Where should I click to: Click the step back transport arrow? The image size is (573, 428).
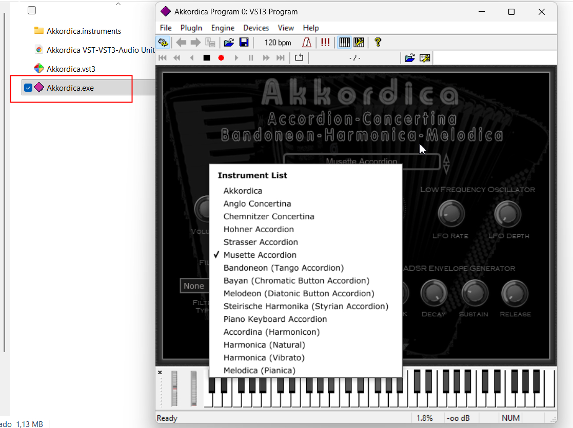point(192,58)
